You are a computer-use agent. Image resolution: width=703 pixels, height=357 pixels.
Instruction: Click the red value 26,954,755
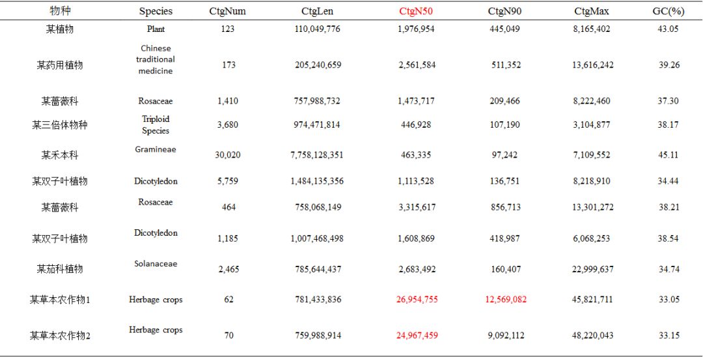(417, 300)
